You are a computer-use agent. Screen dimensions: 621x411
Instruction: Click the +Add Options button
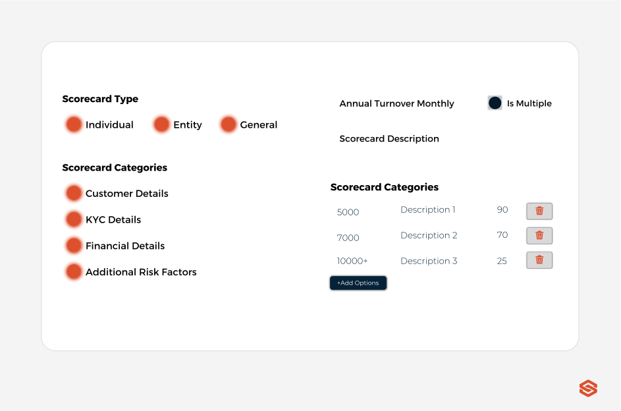(358, 283)
